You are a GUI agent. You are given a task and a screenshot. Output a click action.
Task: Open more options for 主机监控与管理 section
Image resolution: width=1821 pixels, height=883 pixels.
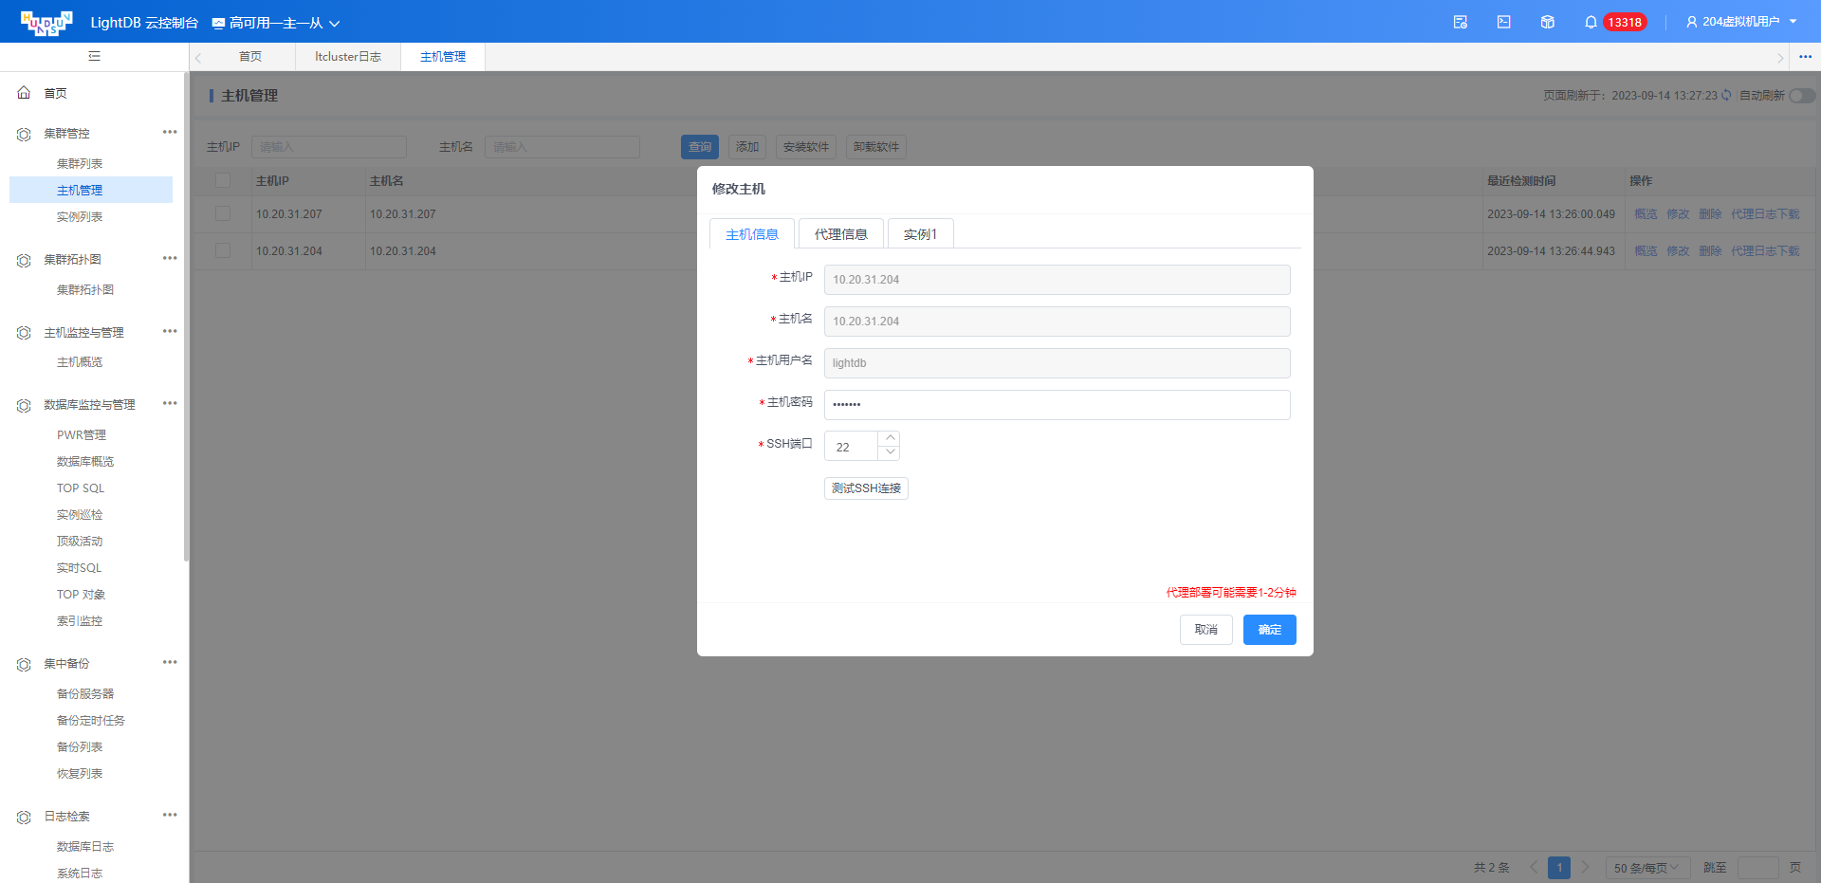click(x=170, y=331)
